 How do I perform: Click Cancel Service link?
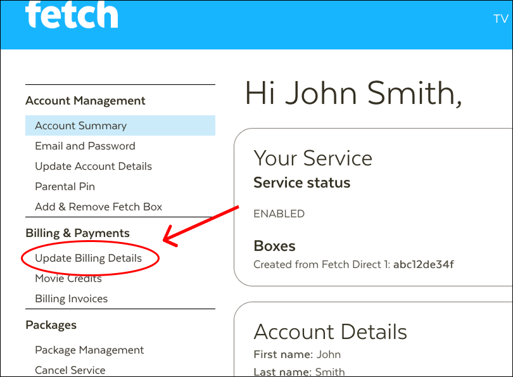(x=70, y=370)
